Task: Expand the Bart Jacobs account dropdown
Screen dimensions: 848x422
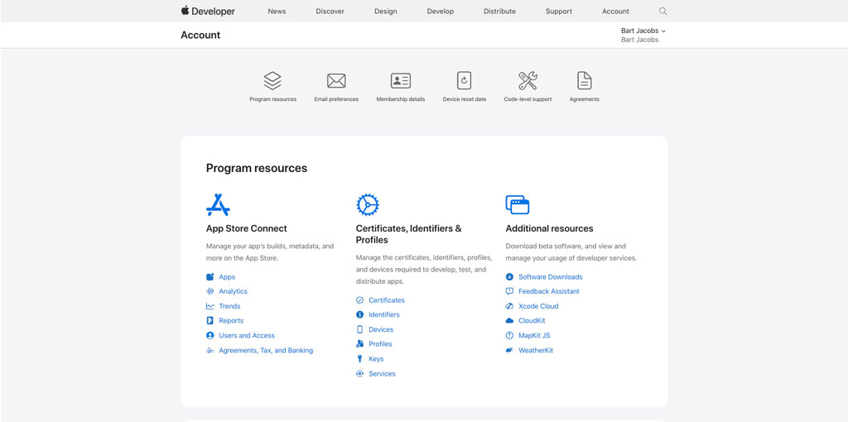Action: [x=643, y=31]
